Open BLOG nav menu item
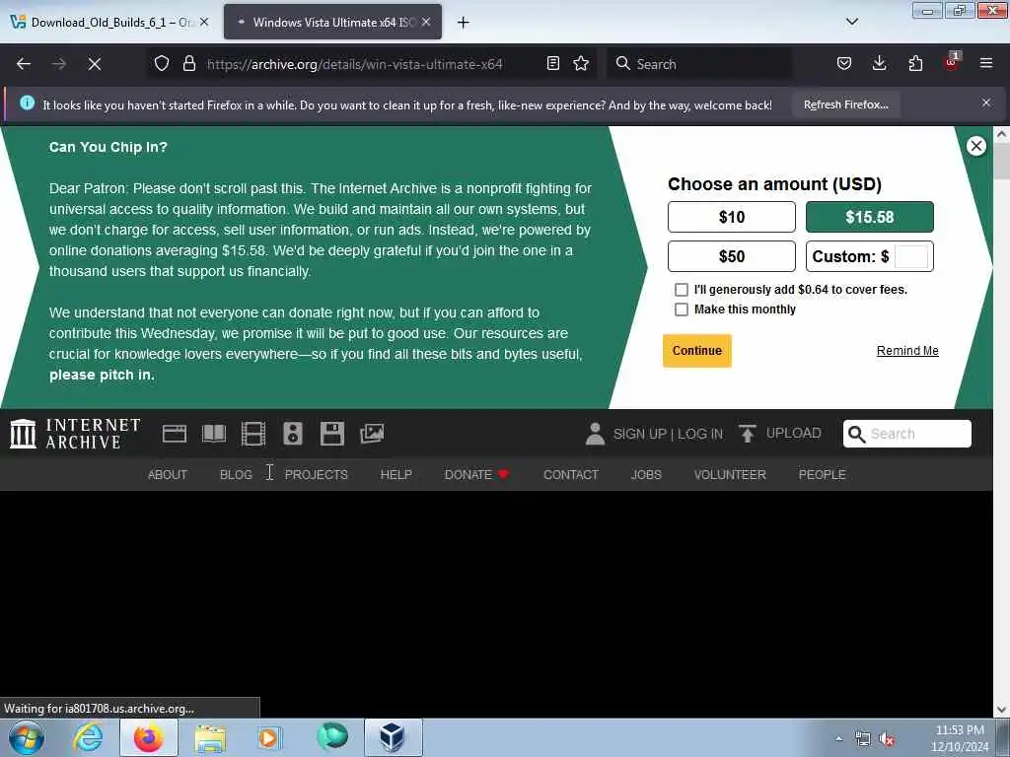The height and width of the screenshot is (757, 1010). pyautogui.click(x=236, y=474)
